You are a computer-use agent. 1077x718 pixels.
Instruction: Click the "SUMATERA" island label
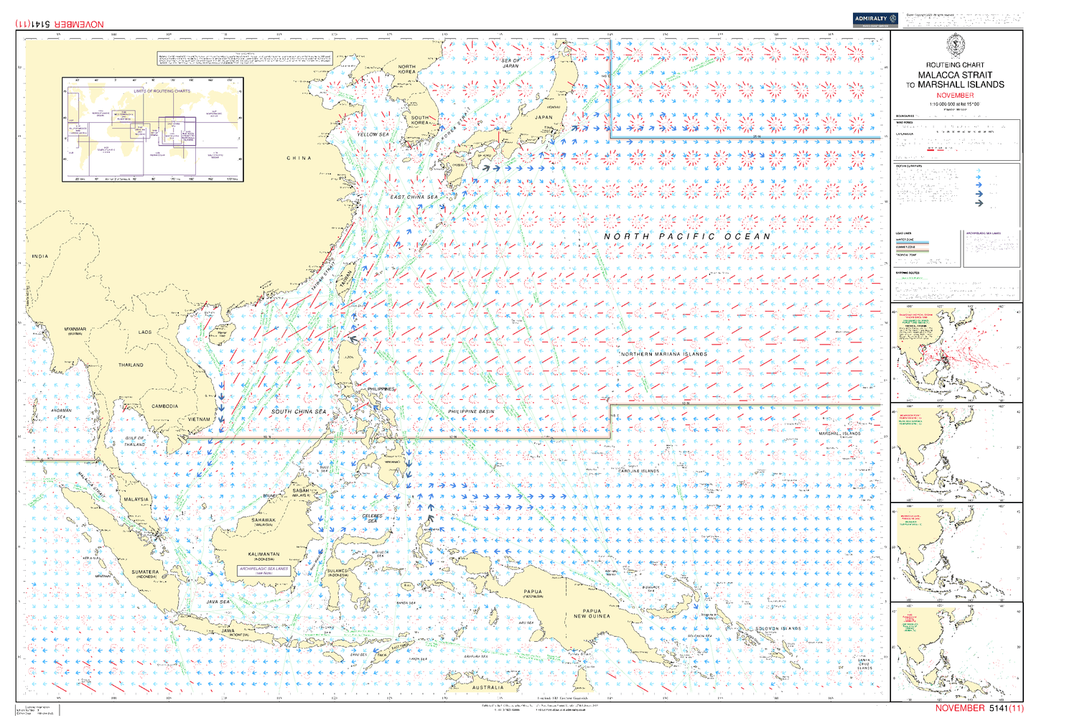145,572
